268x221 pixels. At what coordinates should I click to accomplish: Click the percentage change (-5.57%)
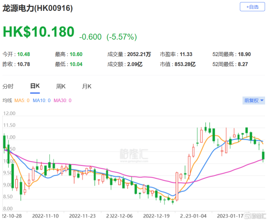coord(122,37)
